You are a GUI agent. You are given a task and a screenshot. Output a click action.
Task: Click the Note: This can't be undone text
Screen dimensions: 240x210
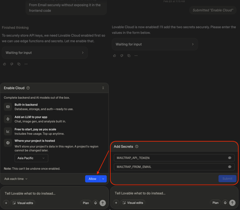(x=32, y=169)
